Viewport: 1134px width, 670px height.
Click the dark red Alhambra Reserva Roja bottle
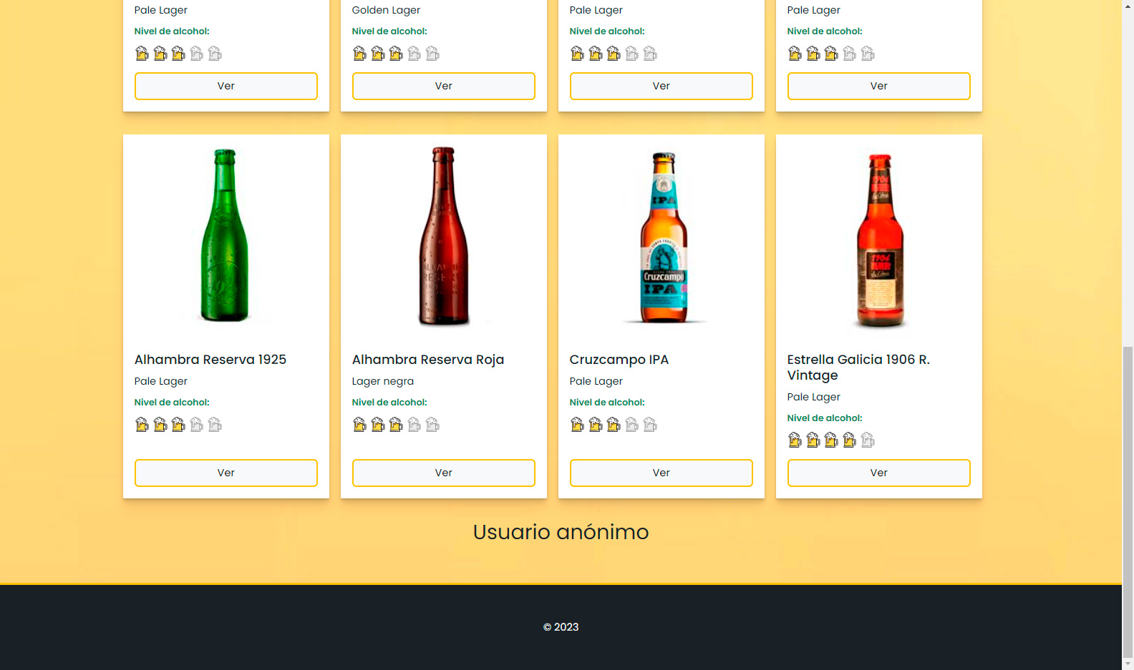pos(444,236)
